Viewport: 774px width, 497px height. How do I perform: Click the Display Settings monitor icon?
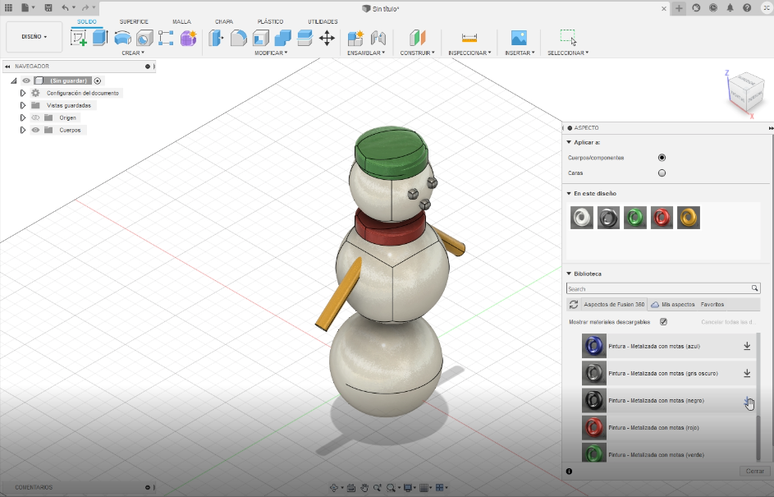[x=408, y=488]
